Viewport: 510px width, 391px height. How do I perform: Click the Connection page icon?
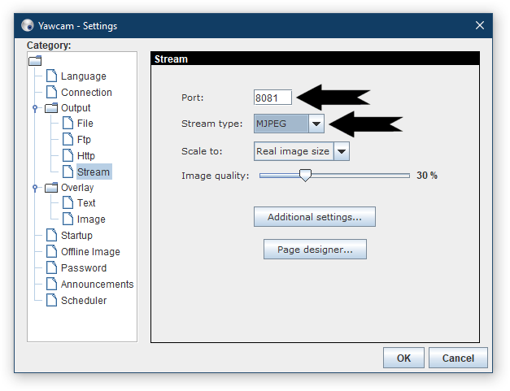point(51,92)
